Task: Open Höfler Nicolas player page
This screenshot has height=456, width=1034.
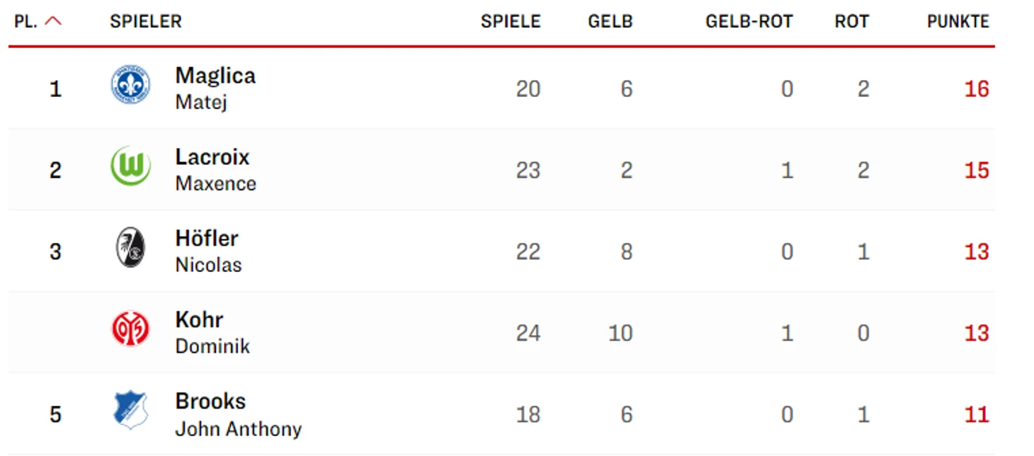Action: (209, 251)
